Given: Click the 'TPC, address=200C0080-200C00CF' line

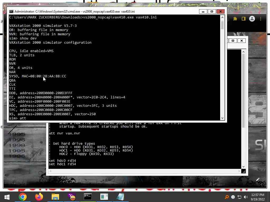Looking at the screenshot, I should pyautogui.click(x=41, y=110).
